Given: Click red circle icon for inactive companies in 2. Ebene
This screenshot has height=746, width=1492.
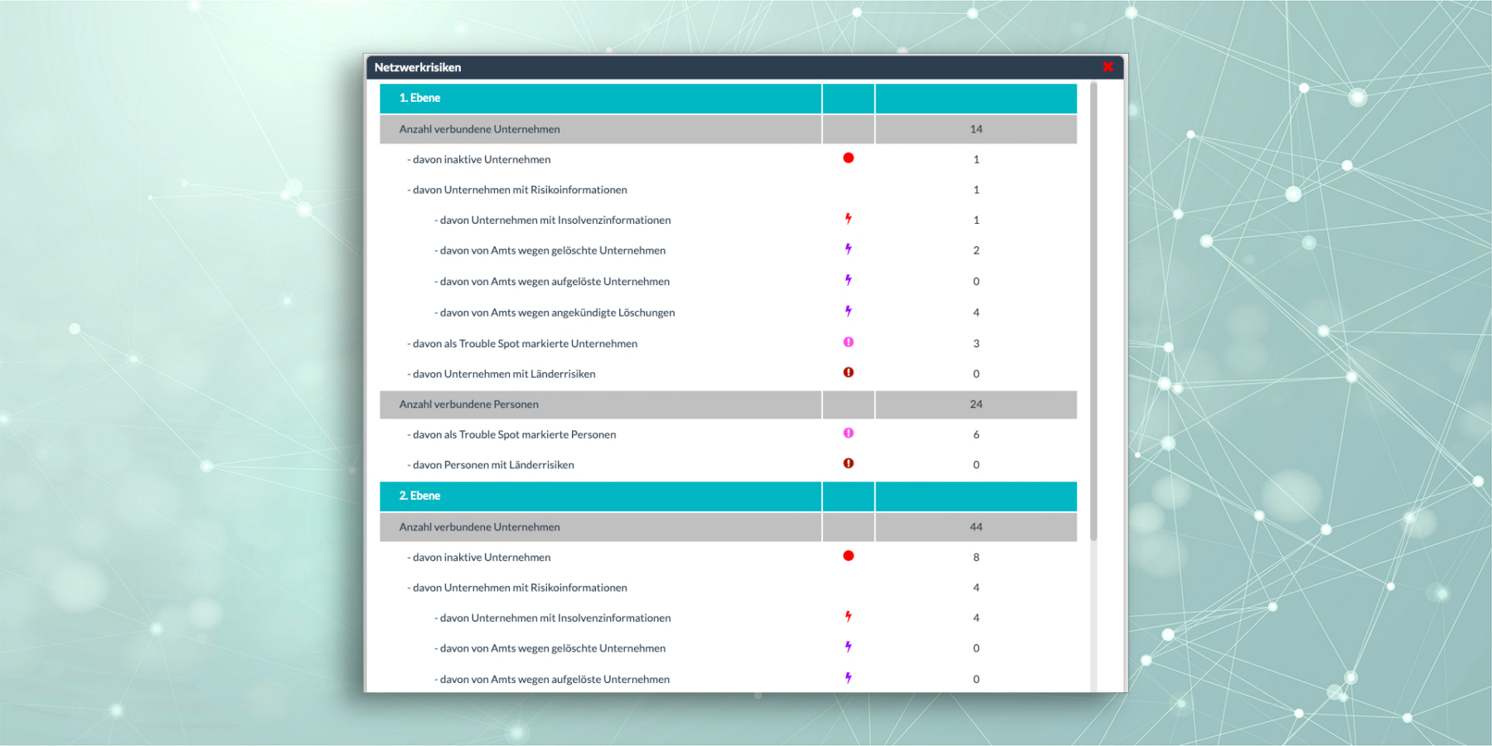Looking at the screenshot, I should click(x=848, y=556).
